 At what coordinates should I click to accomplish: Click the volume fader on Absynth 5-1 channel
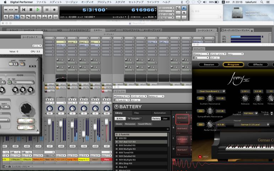pyautogui.click(x=84, y=134)
